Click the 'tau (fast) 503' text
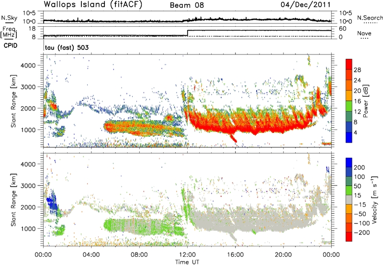 coord(67,47)
